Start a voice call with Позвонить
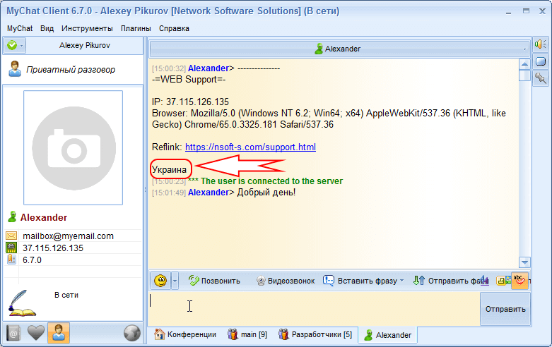 point(214,281)
